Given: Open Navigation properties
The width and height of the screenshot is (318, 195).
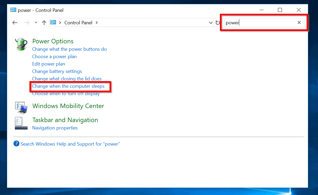Looking at the screenshot, I should [55, 128].
